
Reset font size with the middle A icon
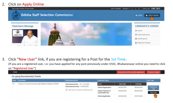[x=136, y=9]
